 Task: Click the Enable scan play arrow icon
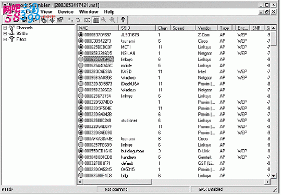click(34, 20)
